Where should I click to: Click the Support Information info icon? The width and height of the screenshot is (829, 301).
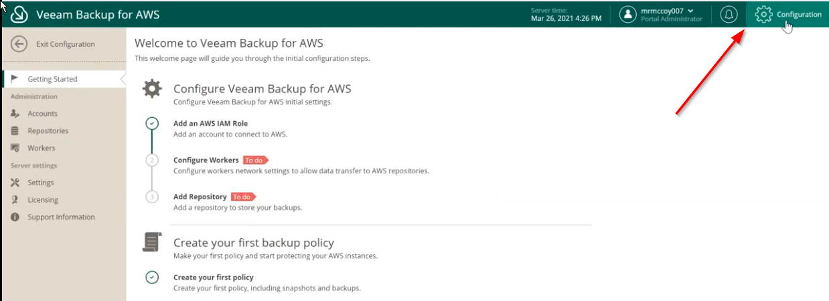pyautogui.click(x=15, y=217)
